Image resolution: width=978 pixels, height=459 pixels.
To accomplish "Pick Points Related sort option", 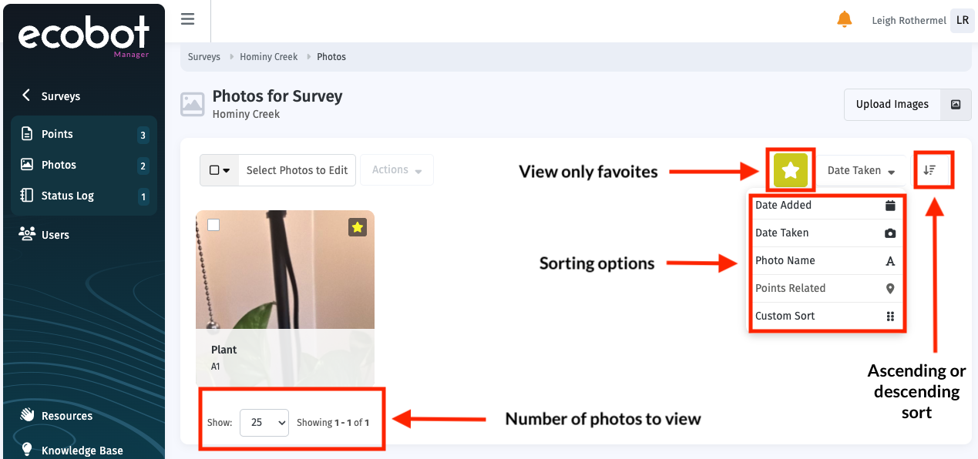I will tap(825, 289).
